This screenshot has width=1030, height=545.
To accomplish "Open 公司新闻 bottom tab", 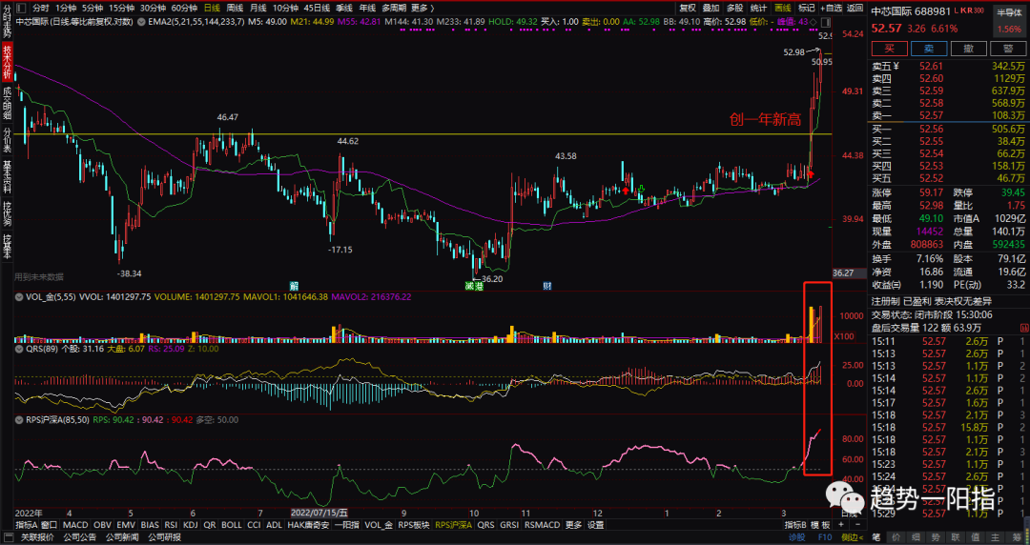I will click(121, 537).
